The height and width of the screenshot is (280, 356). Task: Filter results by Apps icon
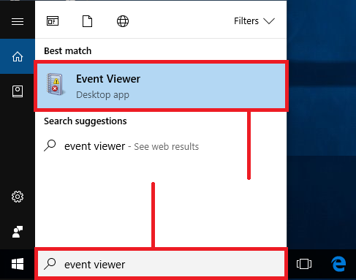click(53, 21)
